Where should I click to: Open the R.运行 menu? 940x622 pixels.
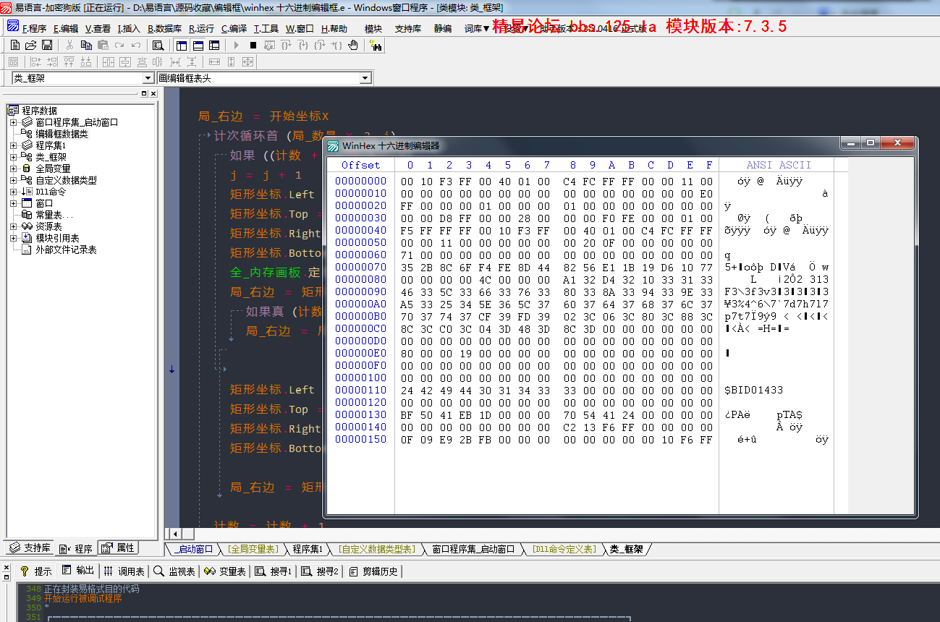(201, 29)
